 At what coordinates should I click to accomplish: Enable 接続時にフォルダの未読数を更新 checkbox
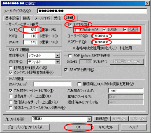pos(79,84)
